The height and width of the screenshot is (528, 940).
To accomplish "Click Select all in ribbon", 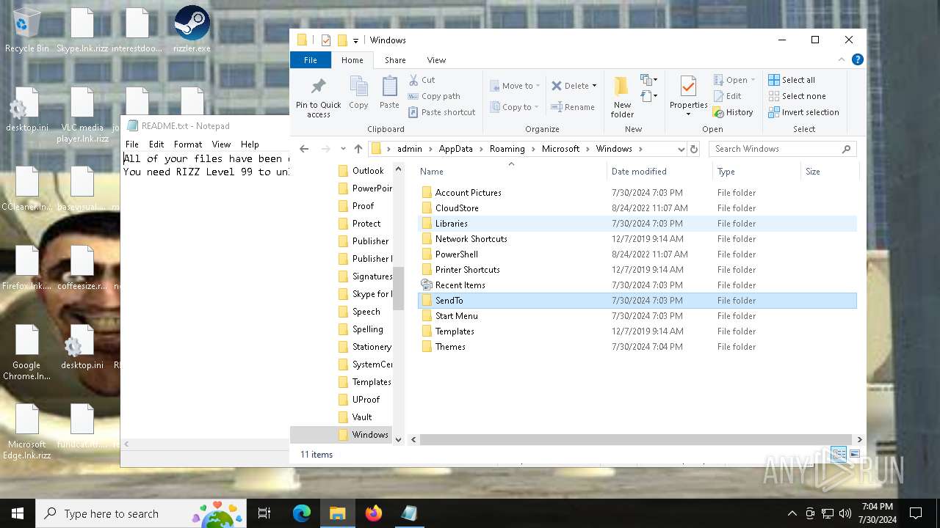I will coord(792,80).
